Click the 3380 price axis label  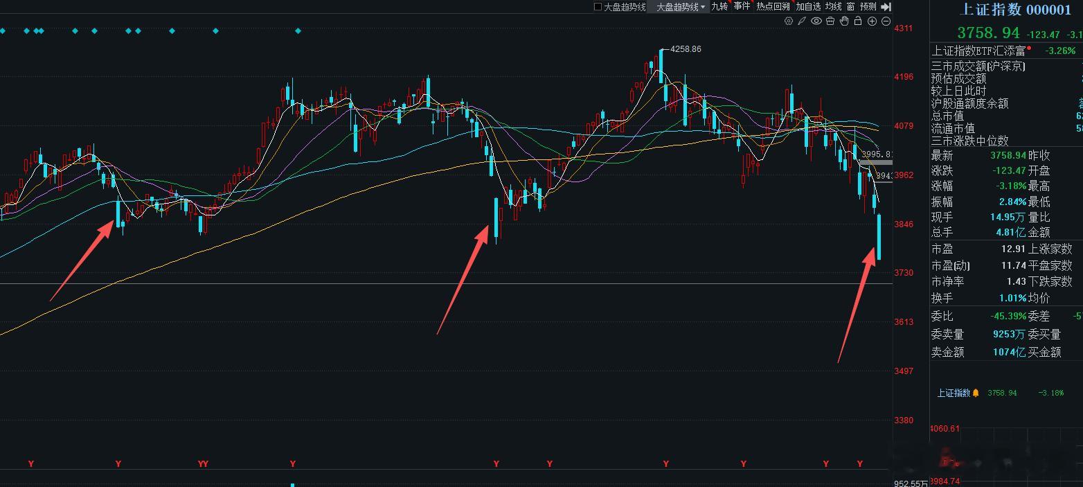tap(904, 420)
